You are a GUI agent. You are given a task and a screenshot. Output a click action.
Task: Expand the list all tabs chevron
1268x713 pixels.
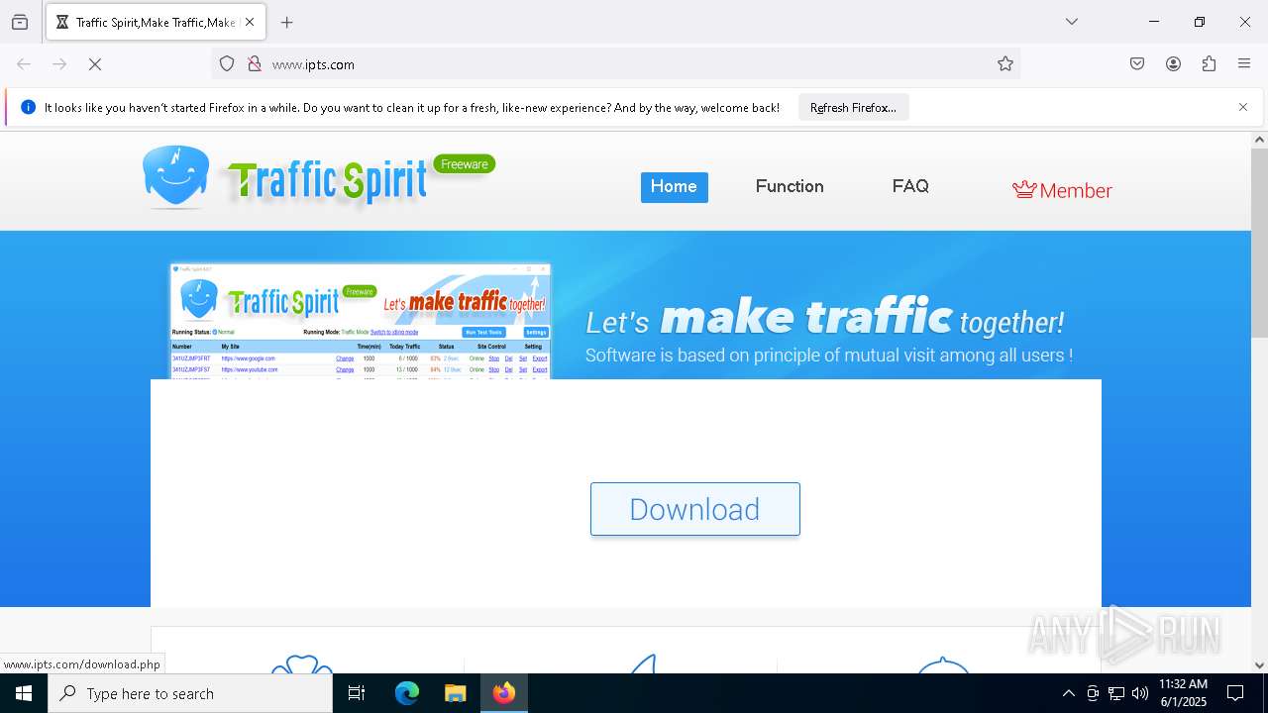point(1072,22)
